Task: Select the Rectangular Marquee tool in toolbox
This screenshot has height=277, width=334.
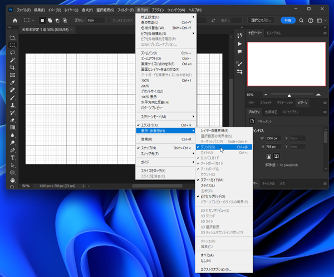Action: 13,45
